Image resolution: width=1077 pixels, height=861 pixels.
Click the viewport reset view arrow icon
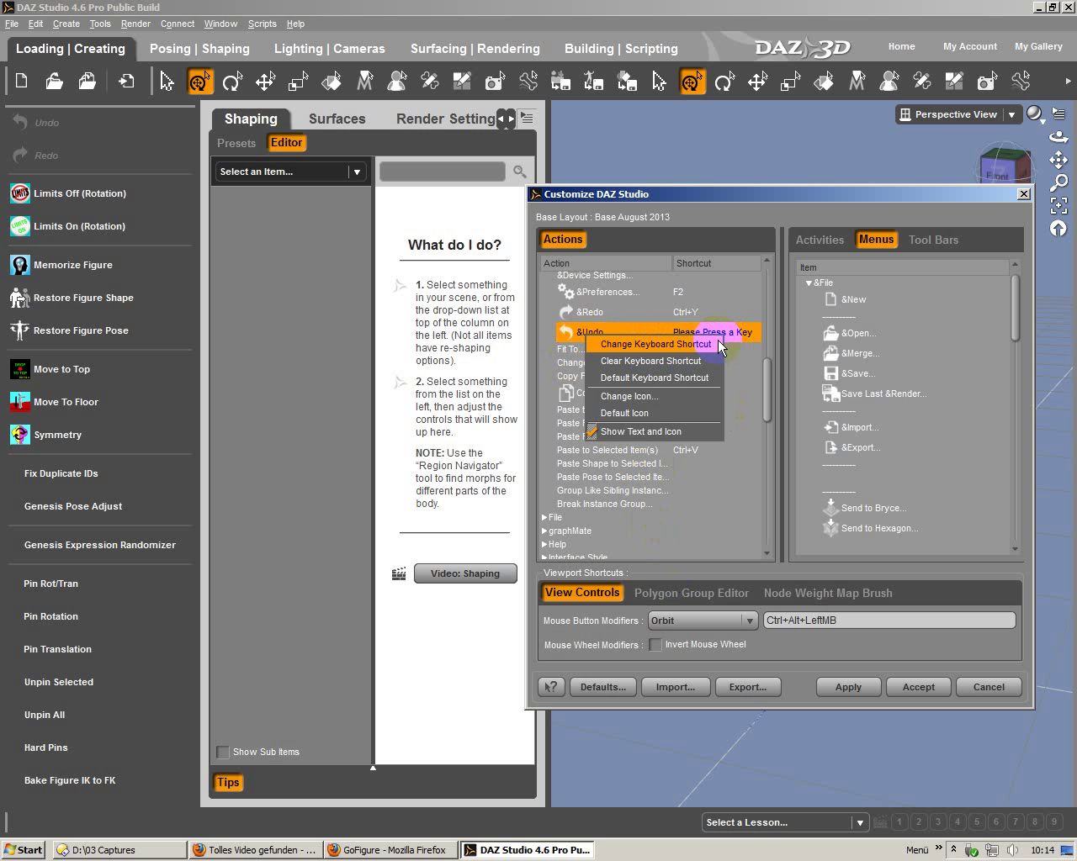pos(1058,228)
